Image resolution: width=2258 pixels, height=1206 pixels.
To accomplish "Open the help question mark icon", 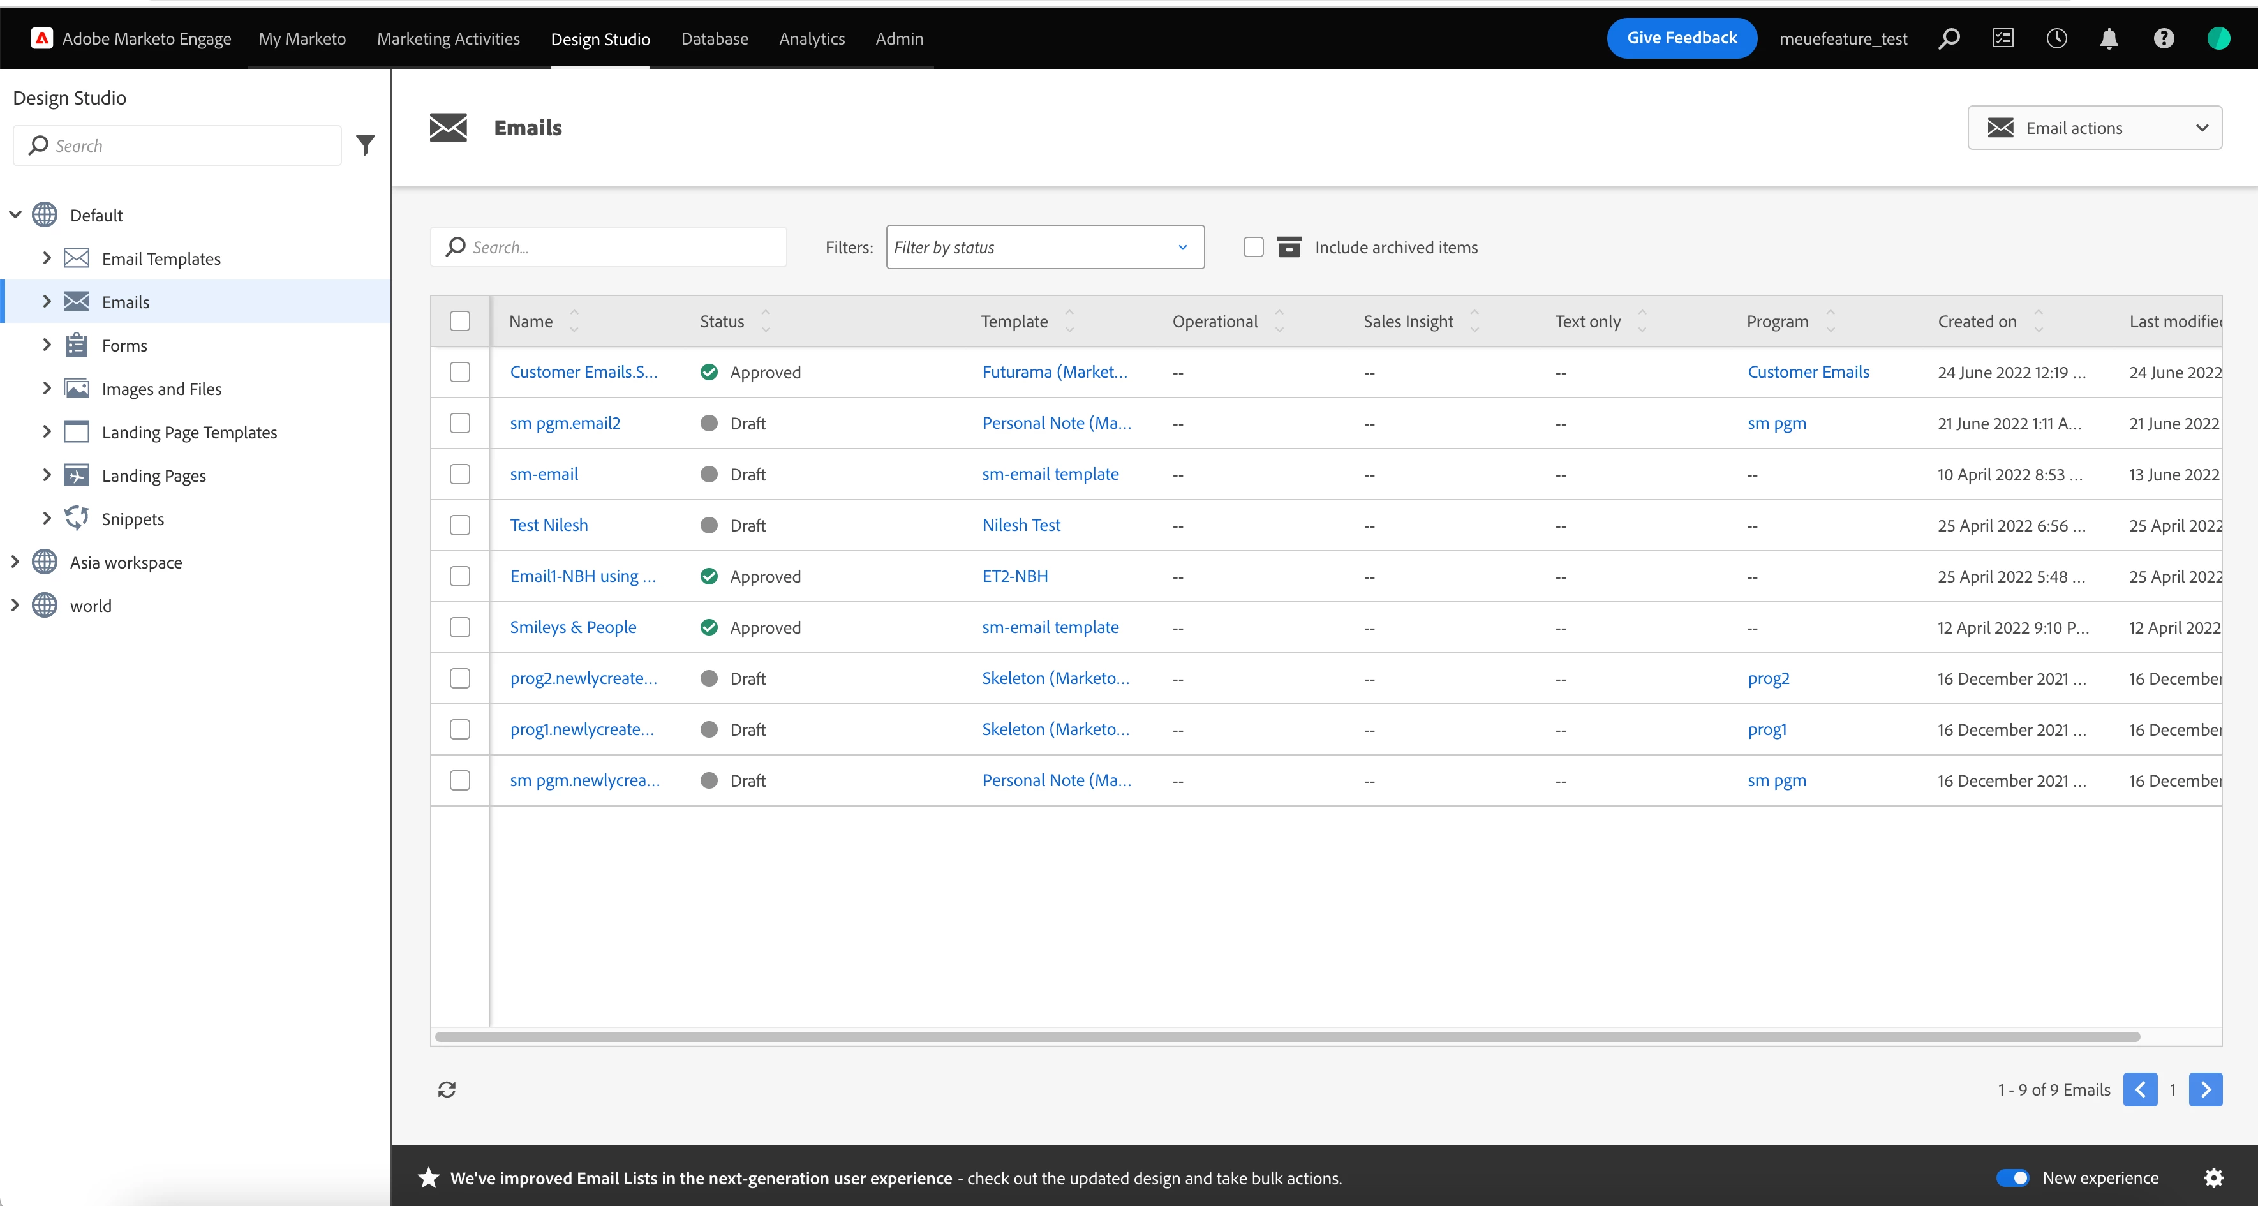I will coord(2164,38).
